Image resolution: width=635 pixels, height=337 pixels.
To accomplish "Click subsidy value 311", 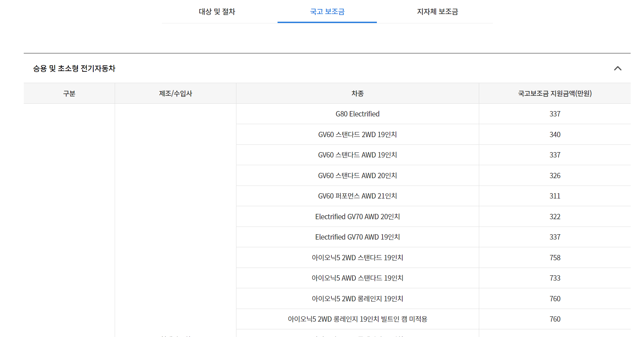I will click(x=555, y=196).
